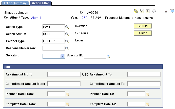Image resolution: width=175 pixels, height=109 pixels.
Task: Open lookup magnifier for Solicitor ID
Action: [x=108, y=56]
